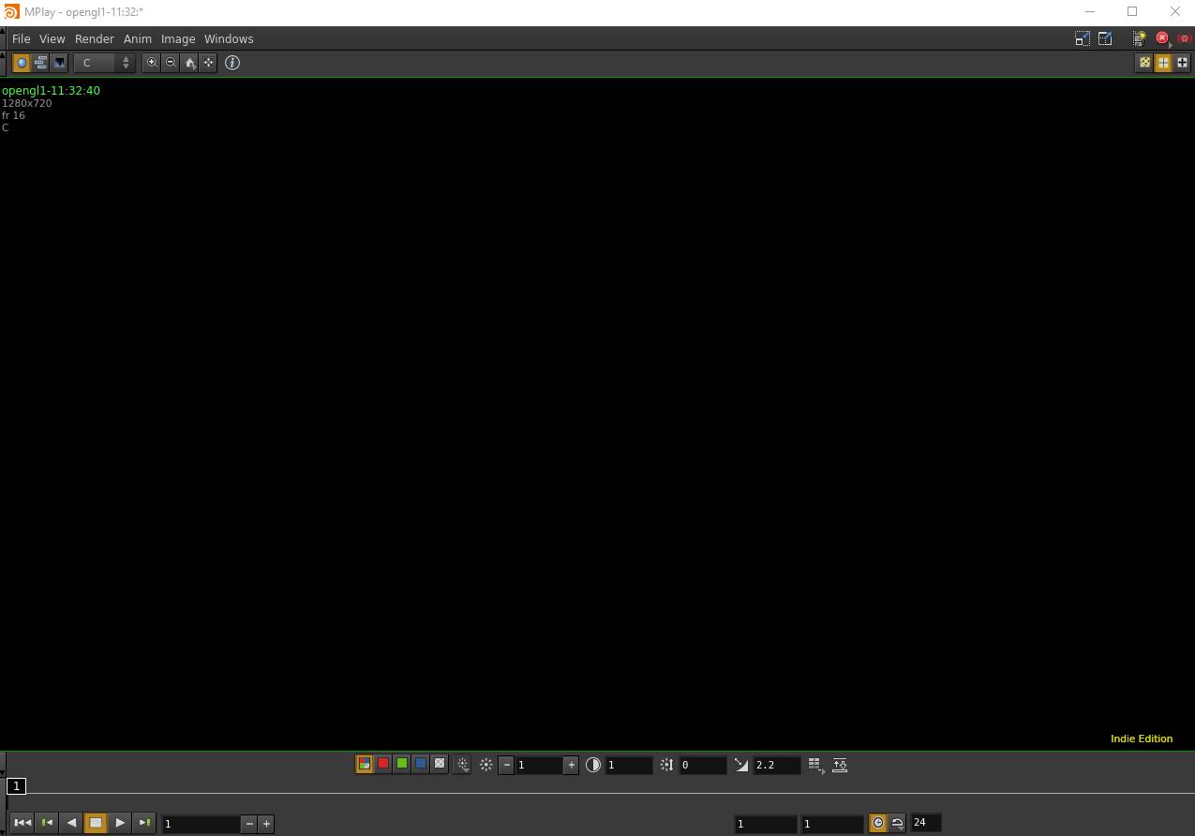Open the Windows menu
Screen dimensions: 1195x836
(x=229, y=38)
